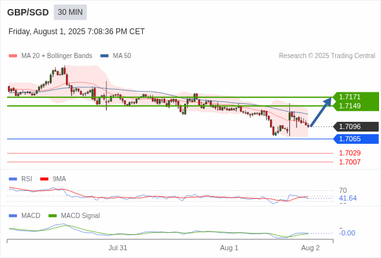Click Research © 2025 Trading Central credit
Screen dimensions: 381x258
click(x=327, y=56)
